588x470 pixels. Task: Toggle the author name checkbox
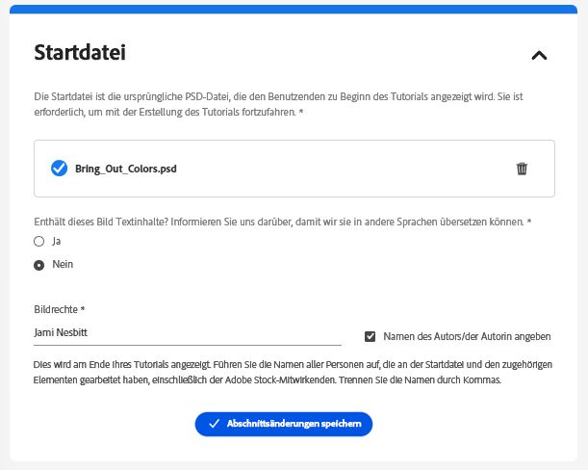tap(370, 336)
